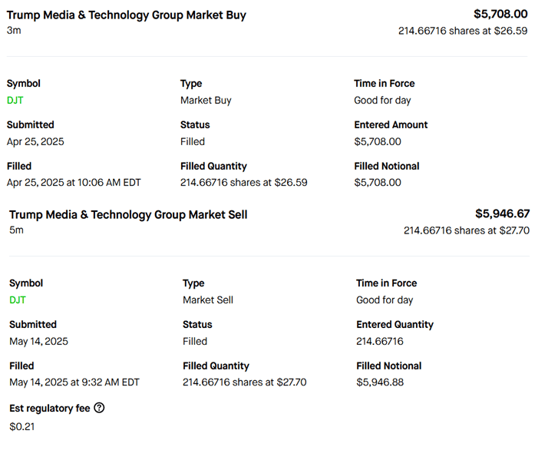Click the Filled Quantity value at $26.59
The image size is (558, 460).
pos(243,183)
